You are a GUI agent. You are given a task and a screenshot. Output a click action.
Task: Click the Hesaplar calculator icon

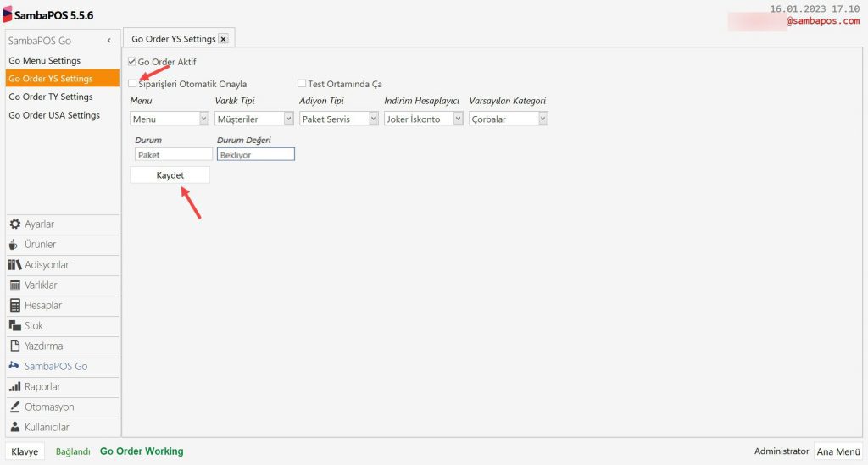[14, 306]
